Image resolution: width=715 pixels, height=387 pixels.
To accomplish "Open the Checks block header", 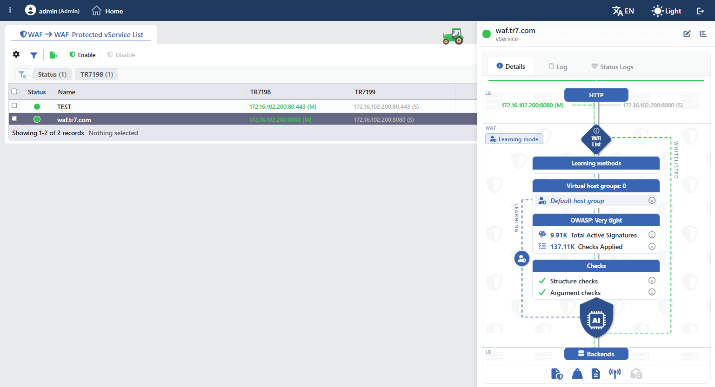I will (x=596, y=266).
